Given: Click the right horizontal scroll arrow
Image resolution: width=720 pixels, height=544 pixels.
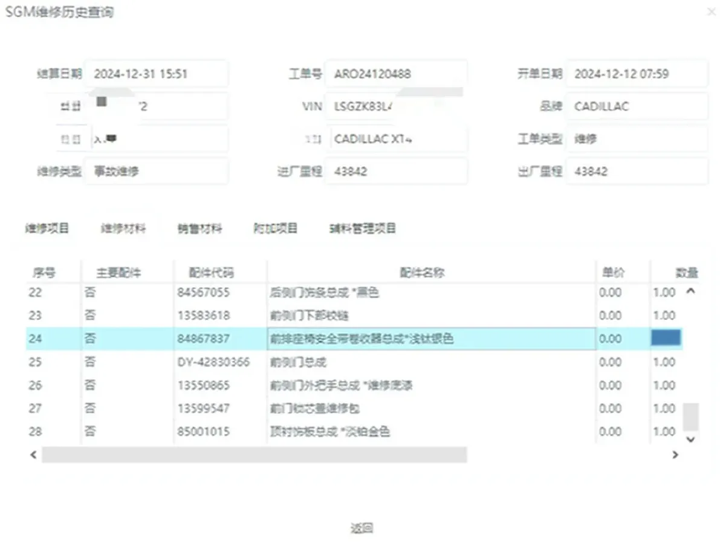Looking at the screenshot, I should 675,455.
